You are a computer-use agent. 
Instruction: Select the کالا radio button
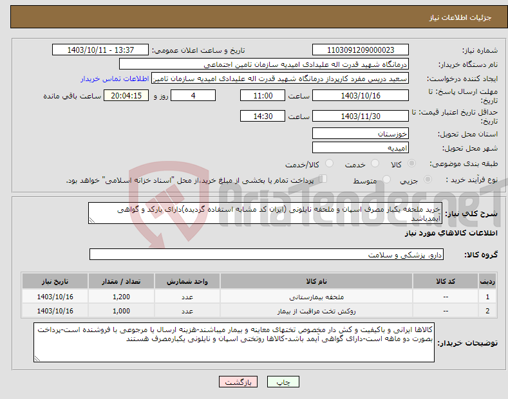click(411, 163)
